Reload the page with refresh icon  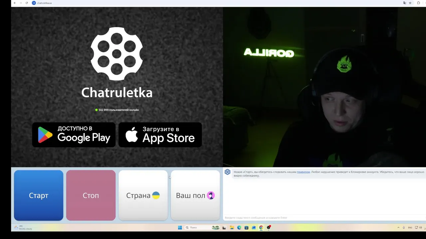(27, 3)
